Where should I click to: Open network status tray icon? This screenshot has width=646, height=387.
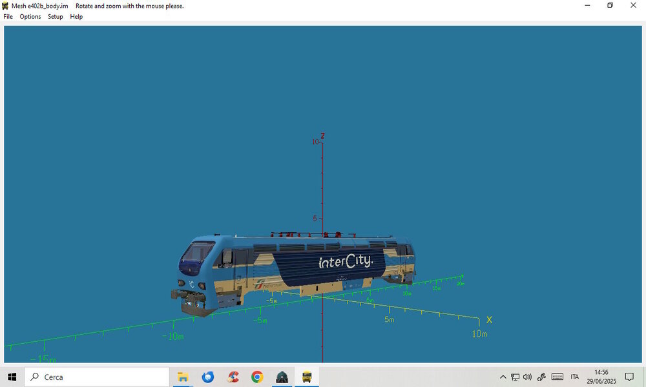(x=515, y=377)
